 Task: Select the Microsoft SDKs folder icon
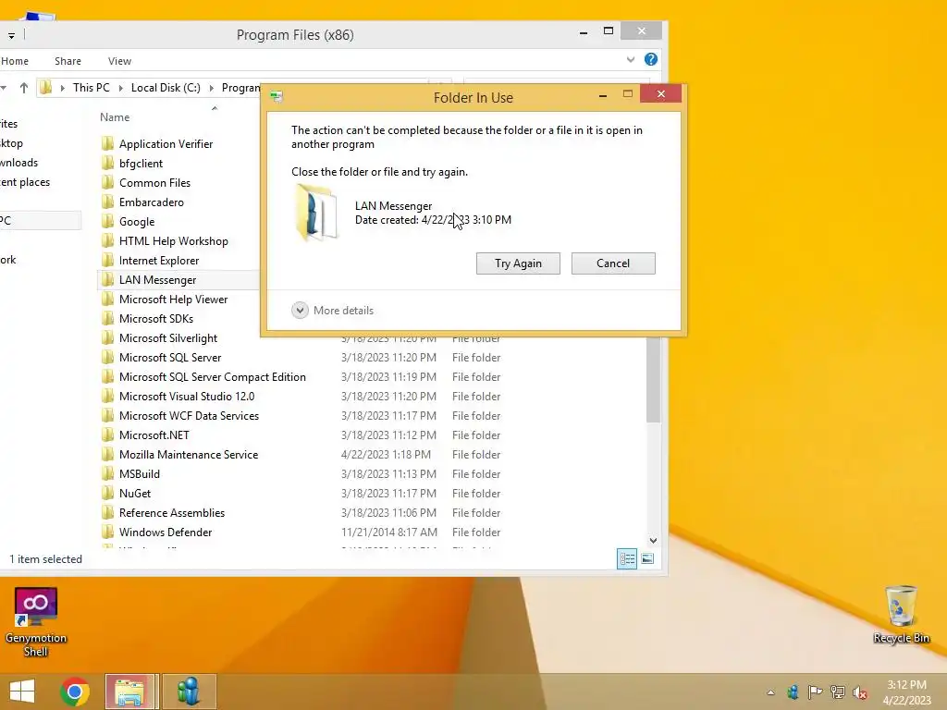pos(107,318)
